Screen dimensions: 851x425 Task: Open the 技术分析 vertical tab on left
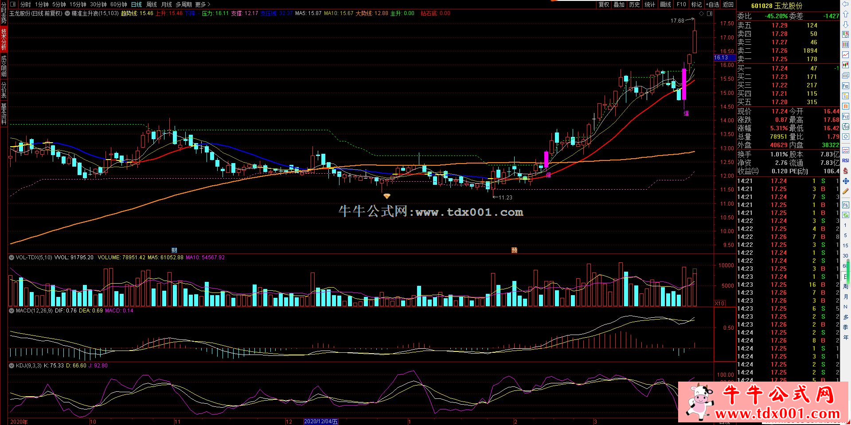(4, 39)
